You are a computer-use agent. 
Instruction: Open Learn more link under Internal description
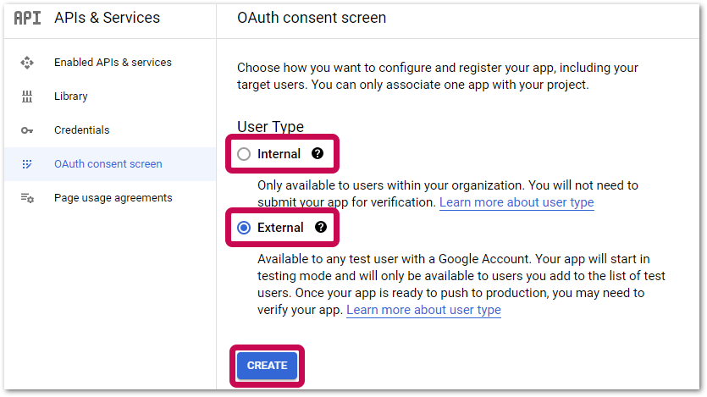pos(516,203)
